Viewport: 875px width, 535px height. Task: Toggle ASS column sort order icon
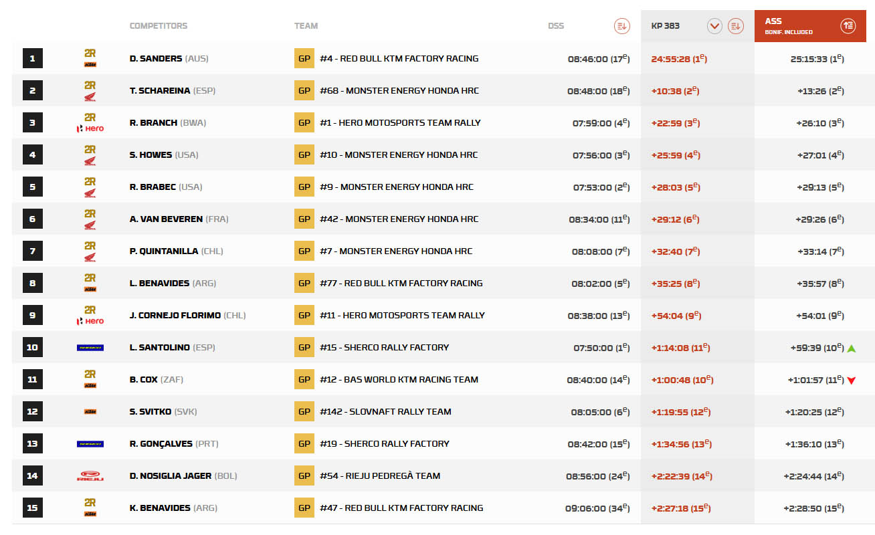pyautogui.click(x=848, y=26)
